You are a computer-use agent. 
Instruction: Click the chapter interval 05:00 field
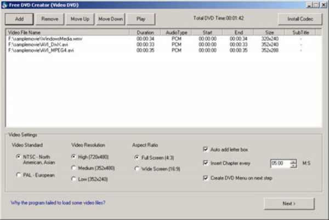pos(281,163)
